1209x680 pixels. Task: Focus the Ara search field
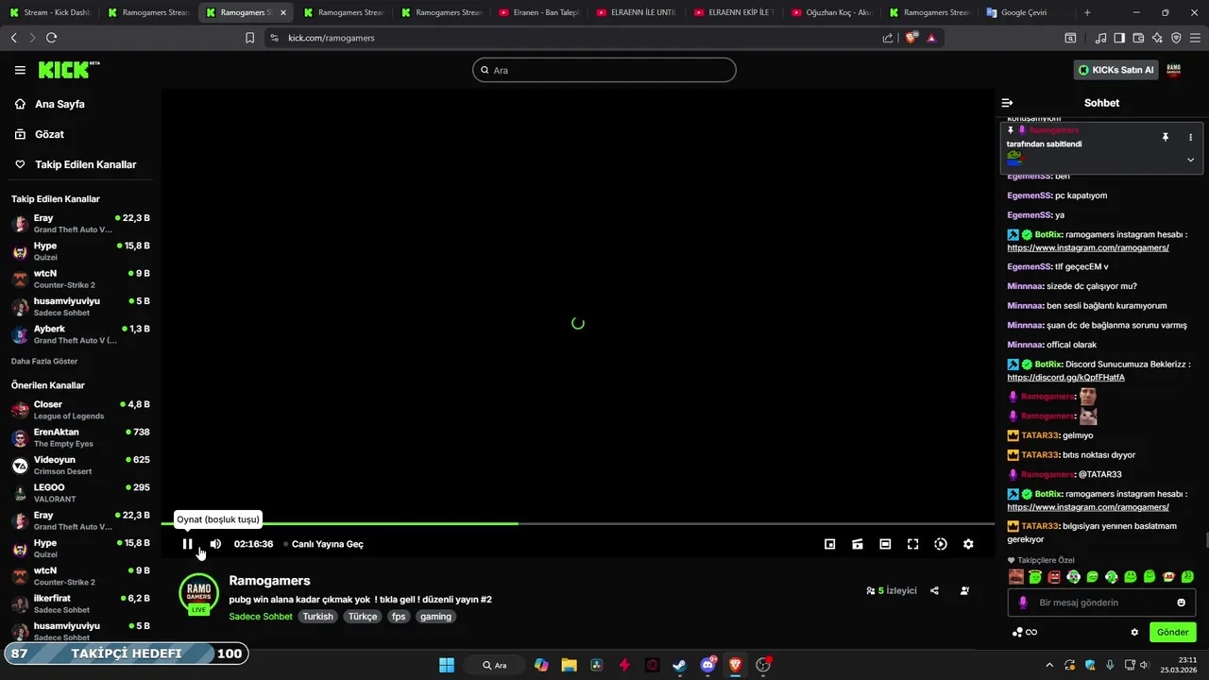coord(604,70)
